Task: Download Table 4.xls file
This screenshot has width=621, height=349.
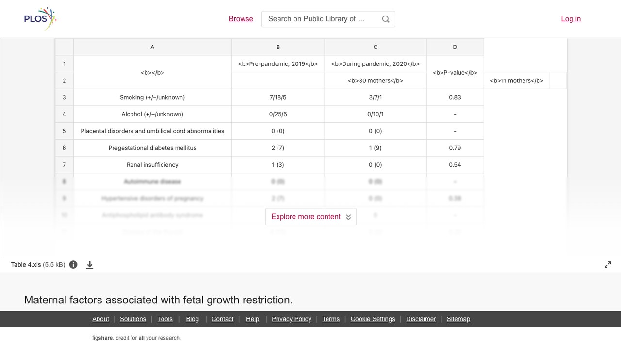Action: point(90,265)
